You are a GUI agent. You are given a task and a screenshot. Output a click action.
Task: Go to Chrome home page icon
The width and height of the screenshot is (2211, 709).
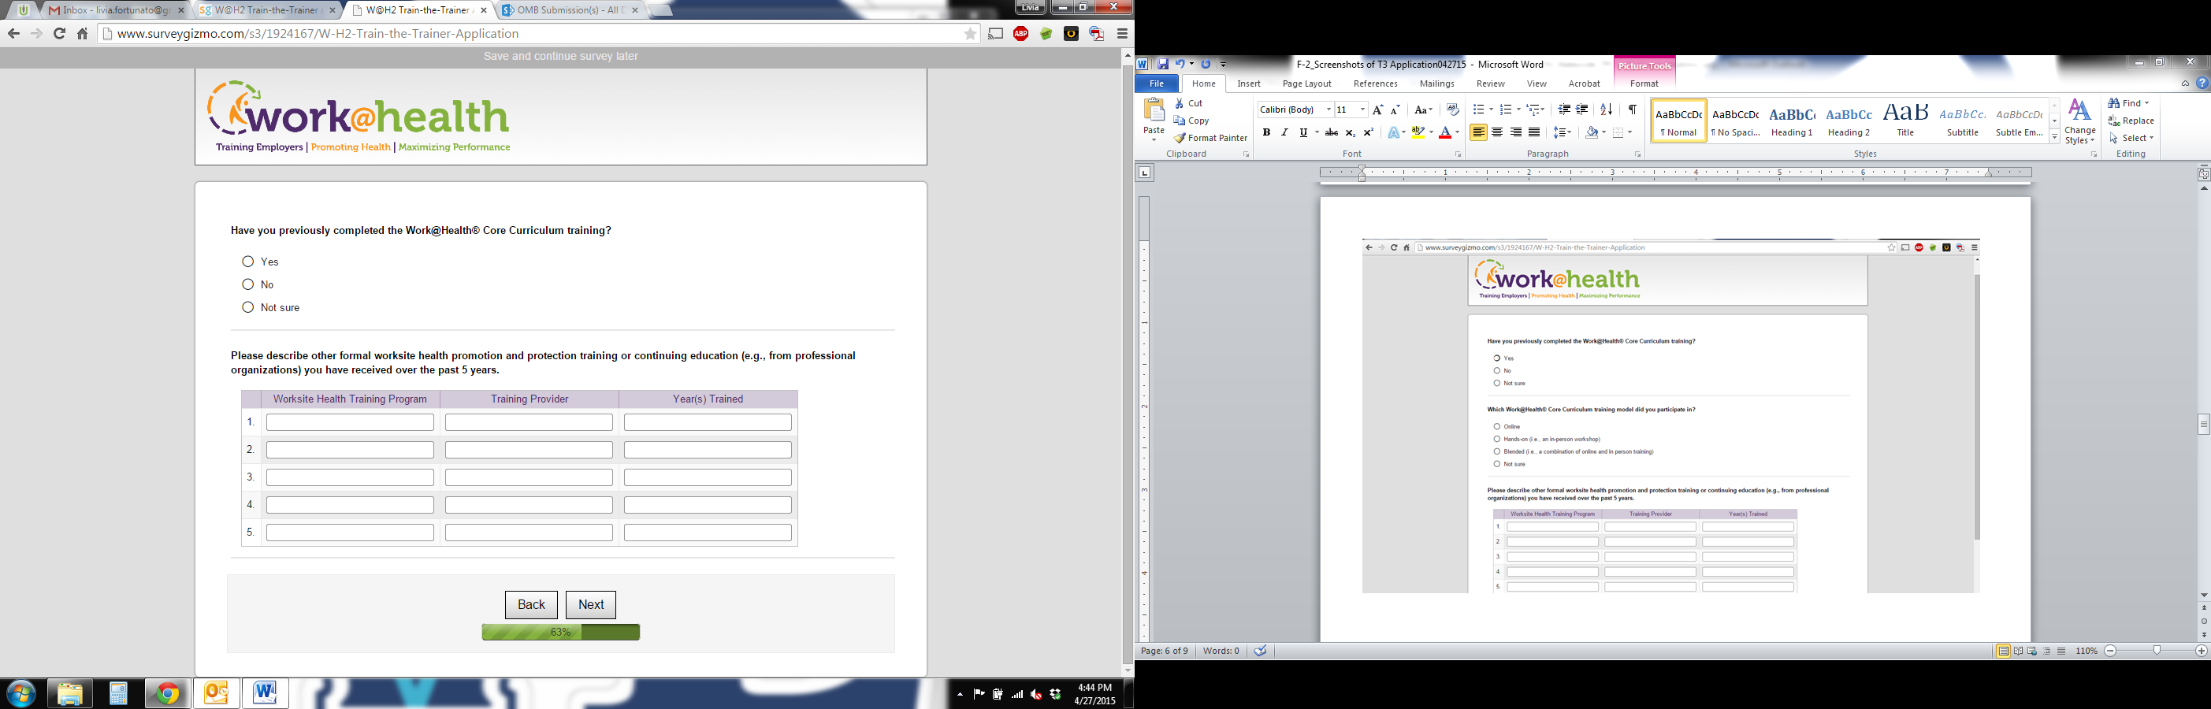[x=83, y=33]
